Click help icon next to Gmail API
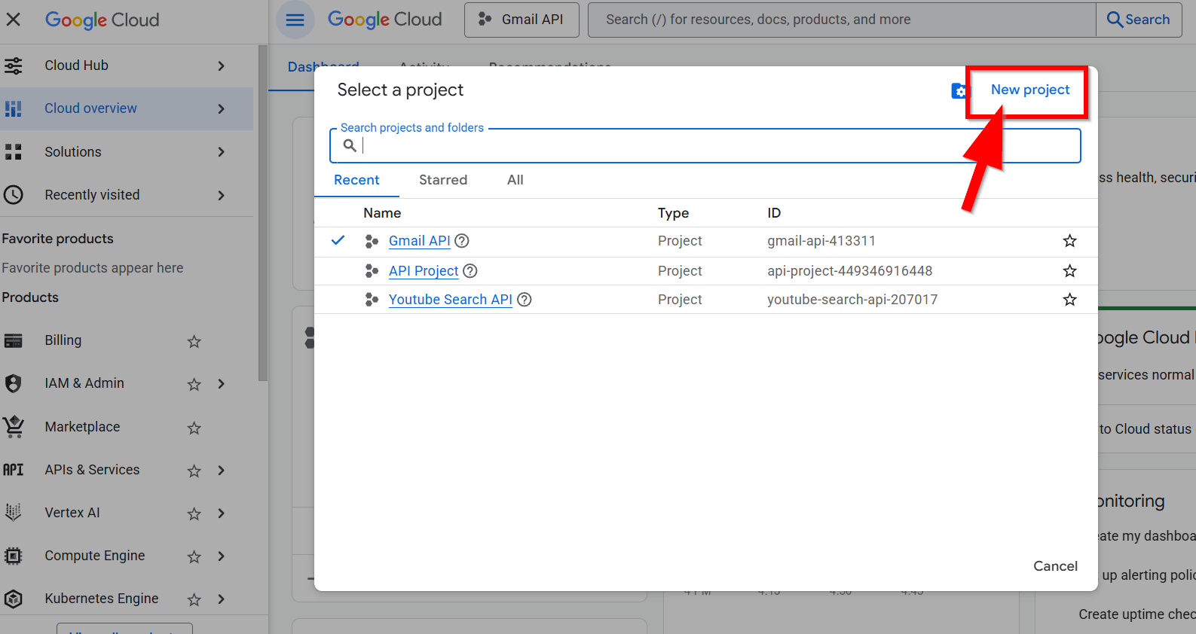This screenshot has width=1196, height=634. pyautogui.click(x=462, y=241)
